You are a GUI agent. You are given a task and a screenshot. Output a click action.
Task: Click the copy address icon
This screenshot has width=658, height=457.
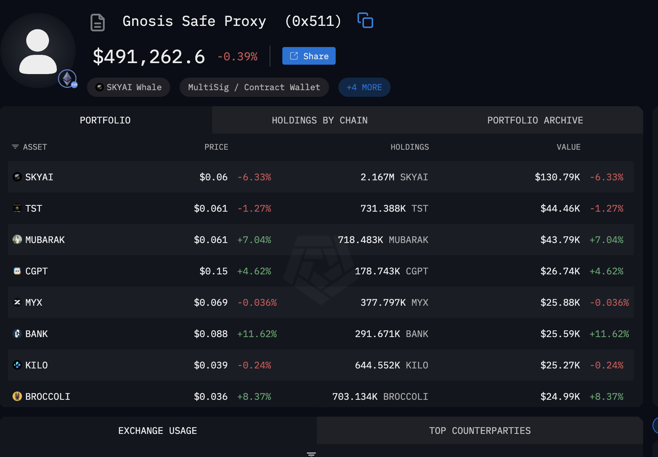[x=365, y=20]
